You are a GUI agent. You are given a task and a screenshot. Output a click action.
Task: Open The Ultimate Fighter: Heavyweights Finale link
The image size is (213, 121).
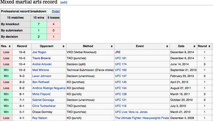tap(142, 118)
